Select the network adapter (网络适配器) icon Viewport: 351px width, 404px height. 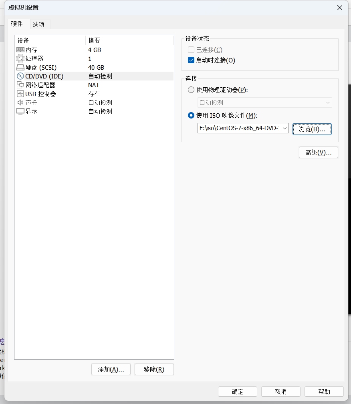pyautogui.click(x=20, y=85)
